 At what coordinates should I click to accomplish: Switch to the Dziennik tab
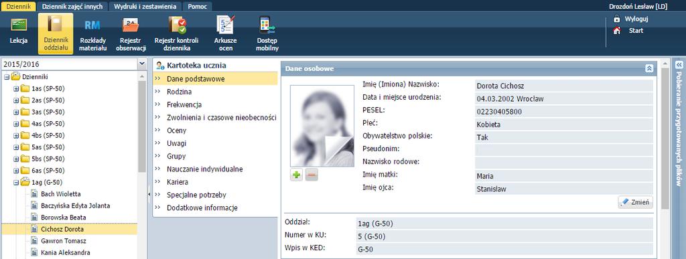pyautogui.click(x=18, y=7)
